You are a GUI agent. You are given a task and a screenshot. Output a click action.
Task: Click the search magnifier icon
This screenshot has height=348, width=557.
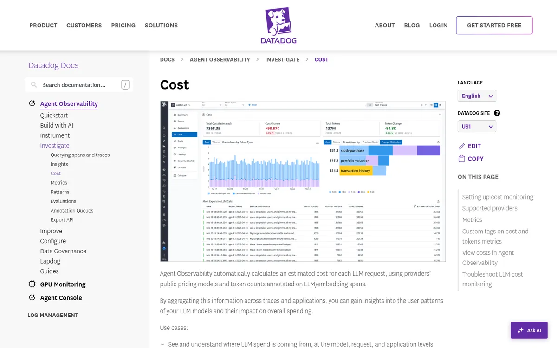tap(34, 85)
